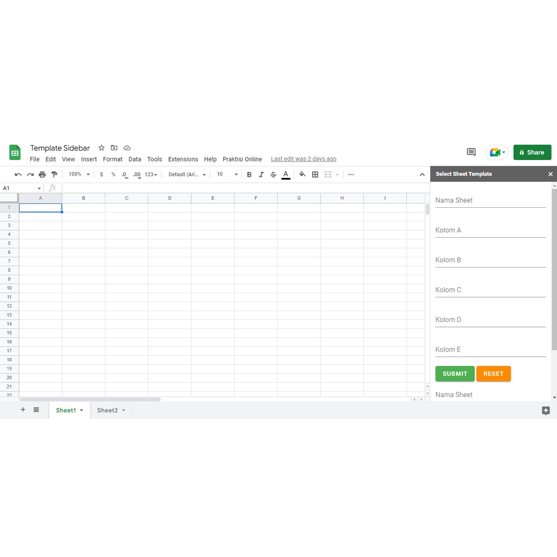Toggle italic formatting
557x557 pixels.
click(261, 174)
